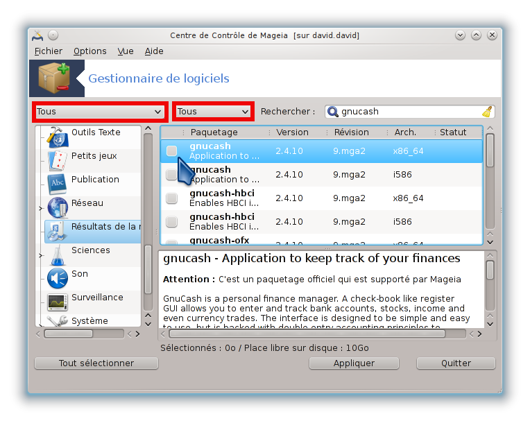Expand the Réseau category tree arrow
The height and width of the screenshot is (421, 530).
pyautogui.click(x=40, y=208)
